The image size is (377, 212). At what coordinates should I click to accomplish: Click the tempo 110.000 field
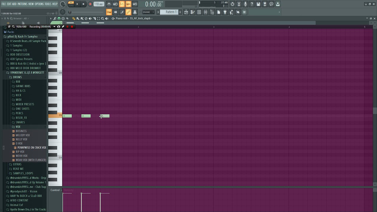pyautogui.click(x=99, y=4)
